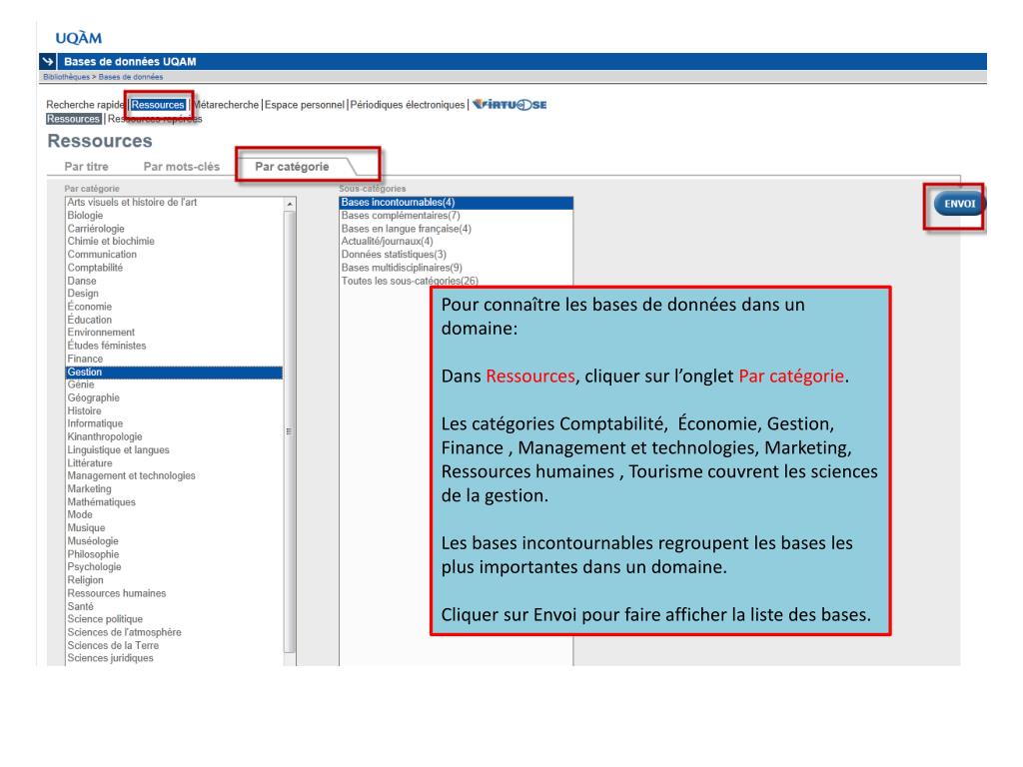Select Sciences de la Terre category
Image resolution: width=1023 pixels, height=767 pixels.
[x=174, y=646]
